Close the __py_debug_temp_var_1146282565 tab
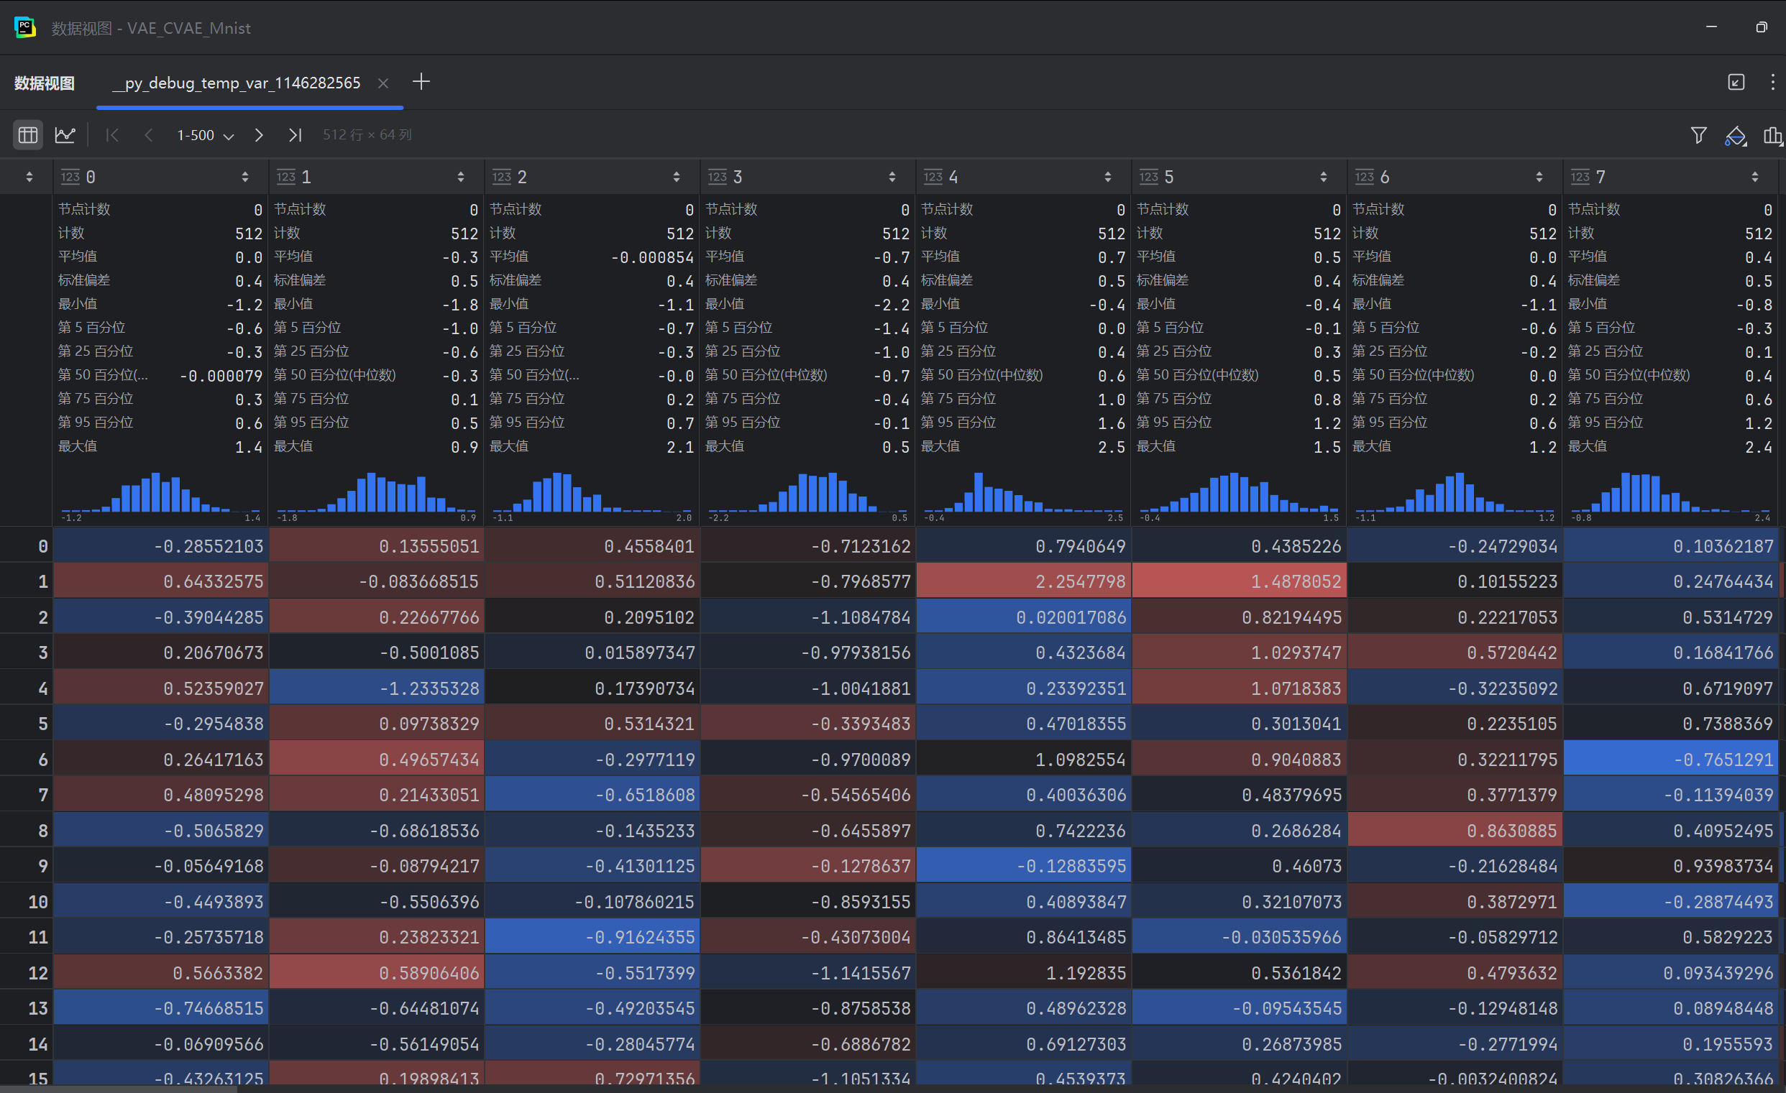The image size is (1786, 1093). click(383, 83)
